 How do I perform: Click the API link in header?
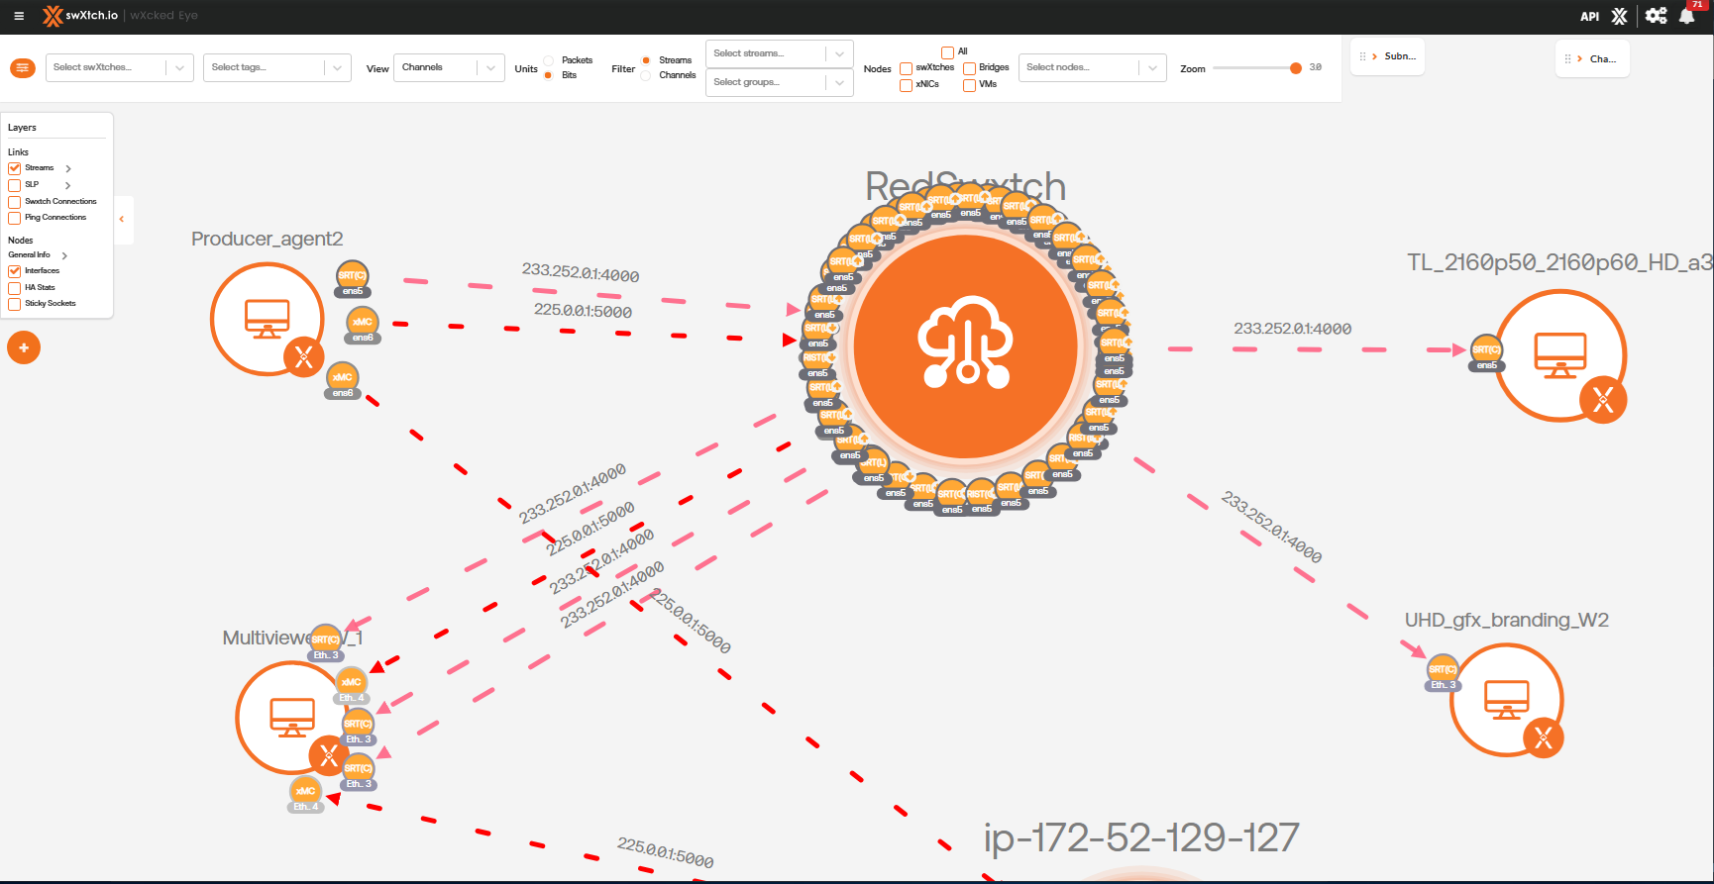1589,16
